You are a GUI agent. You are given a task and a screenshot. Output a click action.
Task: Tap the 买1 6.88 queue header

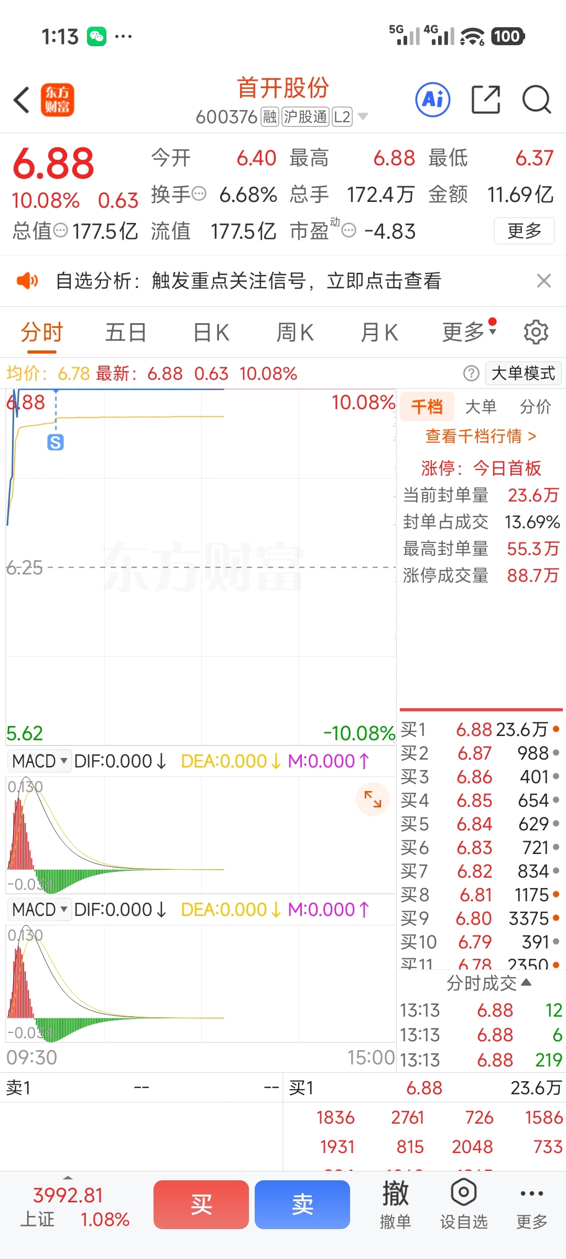coord(425,1088)
